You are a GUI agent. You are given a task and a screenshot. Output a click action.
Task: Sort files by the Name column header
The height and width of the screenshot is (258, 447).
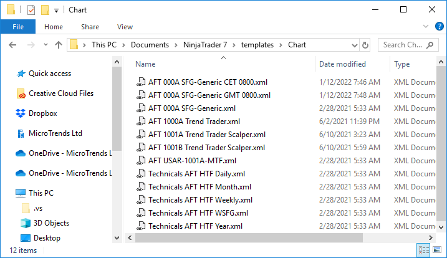pyautogui.click(x=145, y=64)
